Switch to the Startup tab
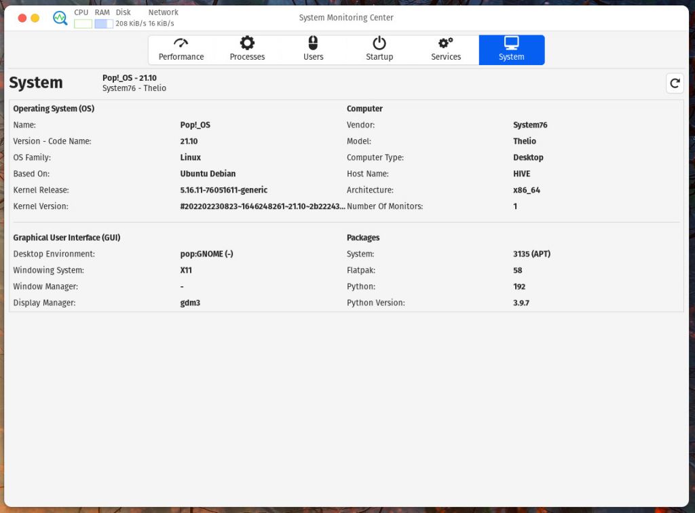This screenshot has width=695, height=513. coord(379,57)
